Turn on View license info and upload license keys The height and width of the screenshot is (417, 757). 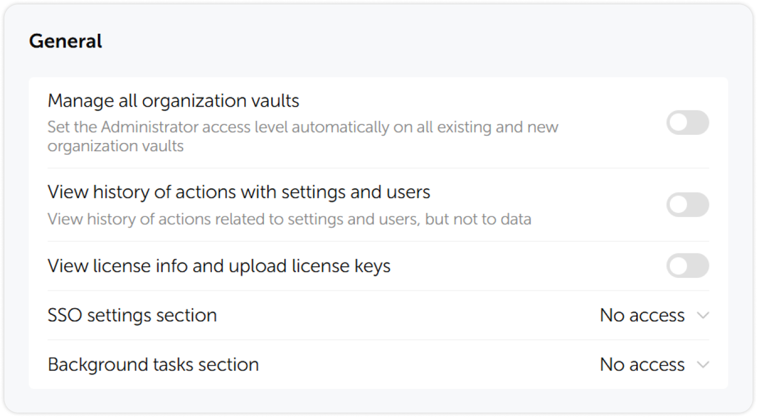coord(687,266)
